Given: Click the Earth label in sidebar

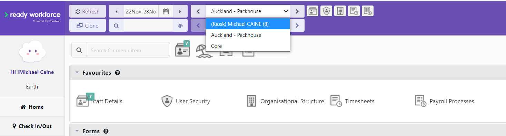Looking at the screenshot, I should (x=32, y=87).
